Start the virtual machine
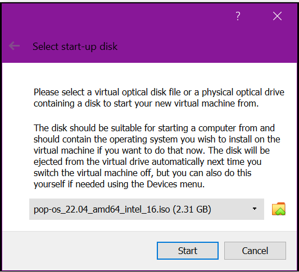 click(188, 251)
